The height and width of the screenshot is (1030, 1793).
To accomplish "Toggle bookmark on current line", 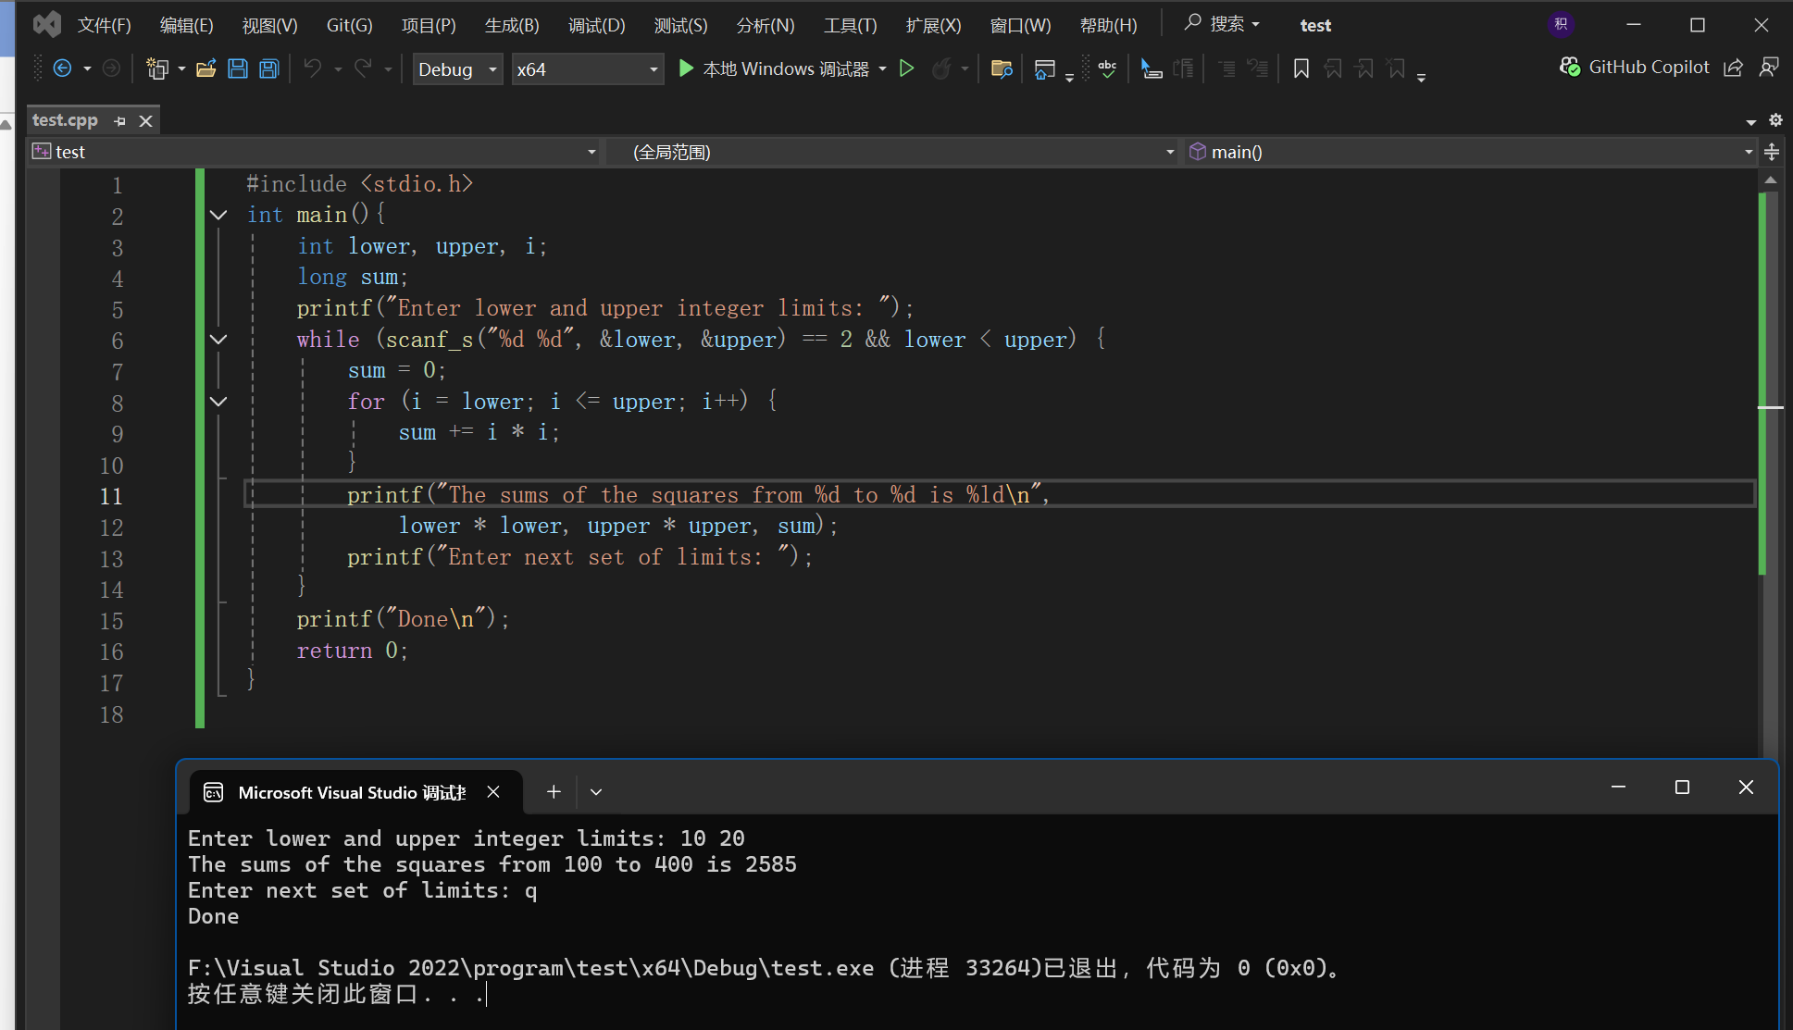I will point(1301,68).
